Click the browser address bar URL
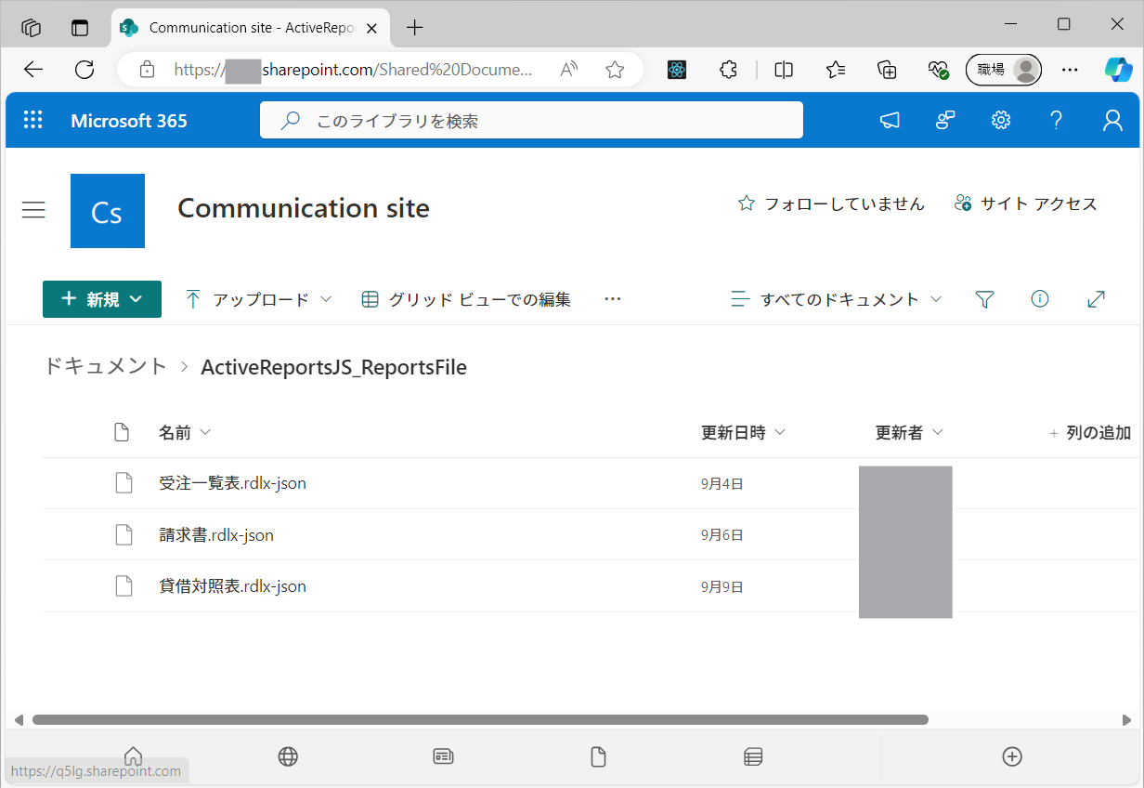This screenshot has height=788, width=1144. click(353, 70)
